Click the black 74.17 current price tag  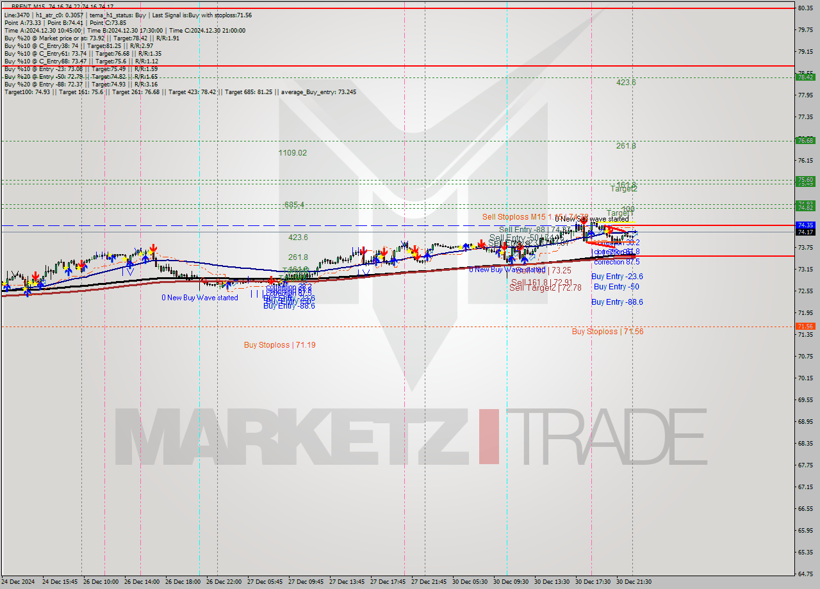pos(805,232)
